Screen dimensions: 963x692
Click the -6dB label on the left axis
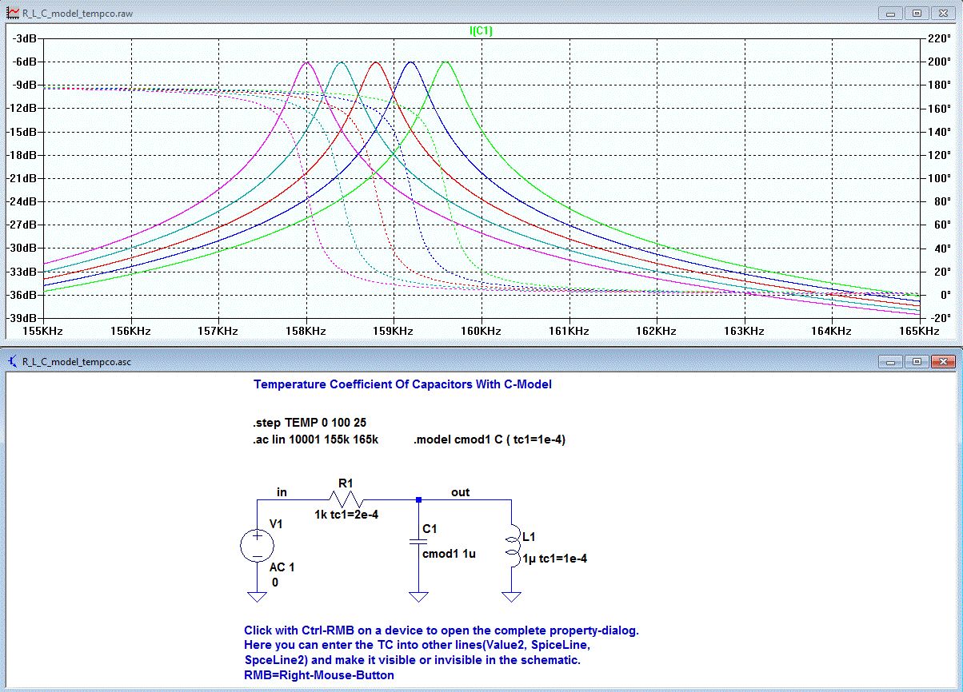28,62
